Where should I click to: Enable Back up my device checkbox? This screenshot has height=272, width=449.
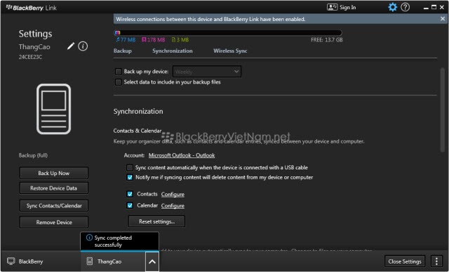click(119, 72)
